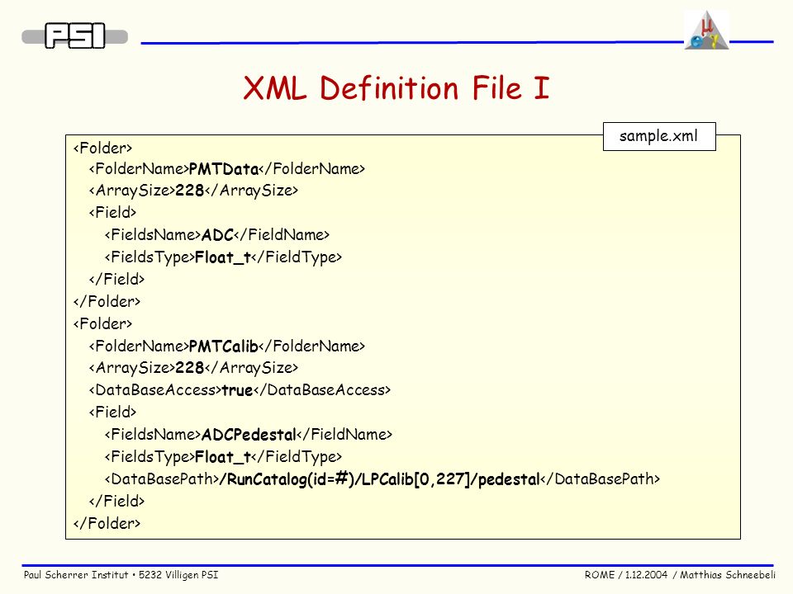Click the mu-e-gamma triangle logo
793x594 pixels.
(706, 31)
